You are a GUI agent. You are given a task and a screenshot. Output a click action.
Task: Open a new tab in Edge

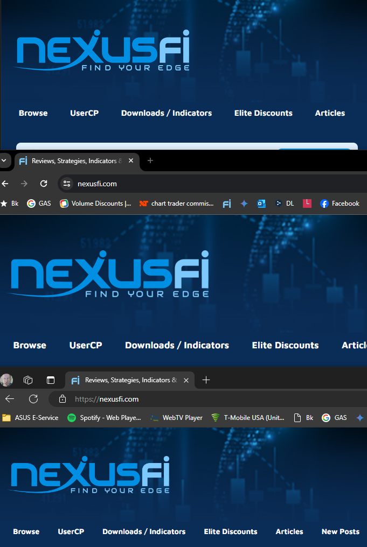pyautogui.click(x=206, y=380)
